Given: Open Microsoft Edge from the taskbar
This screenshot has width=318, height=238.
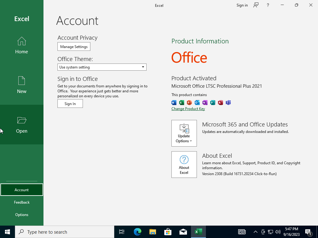Looking at the screenshot, I should click(137, 232).
